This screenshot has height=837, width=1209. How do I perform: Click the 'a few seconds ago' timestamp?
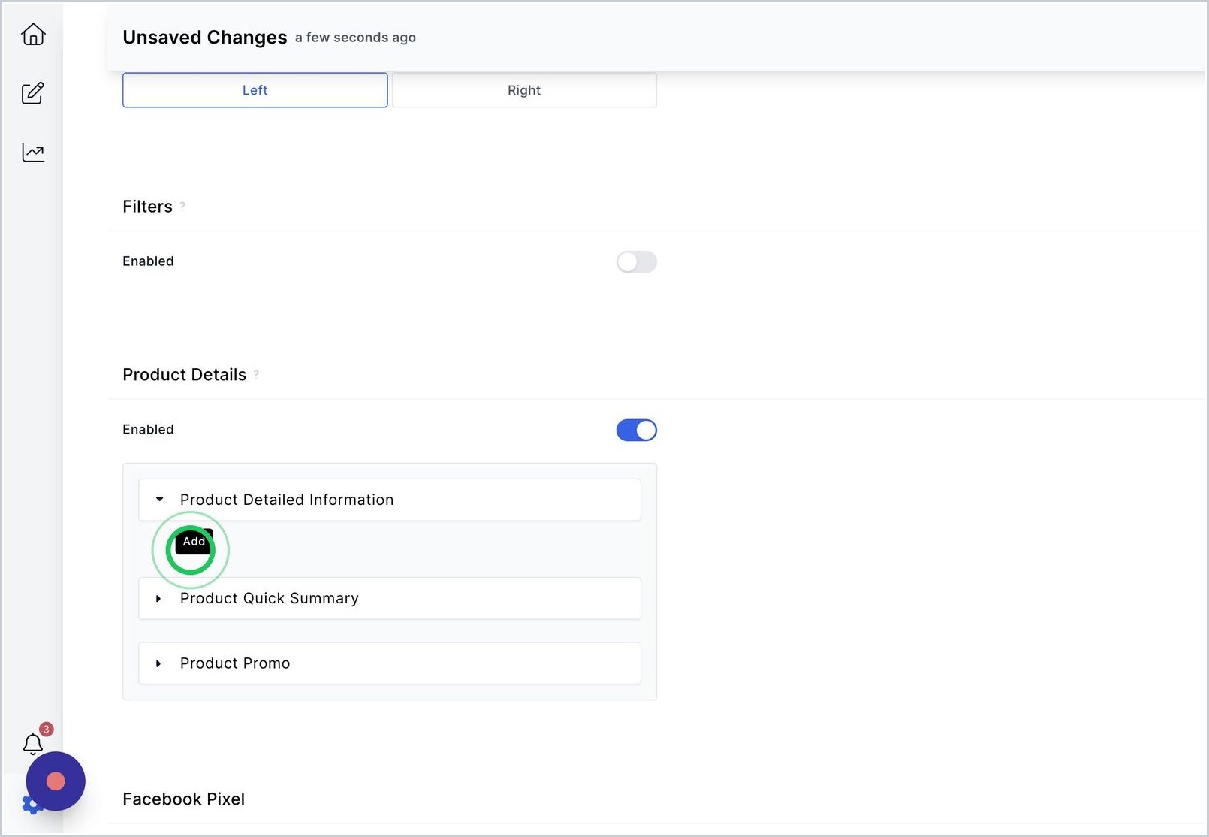click(355, 38)
